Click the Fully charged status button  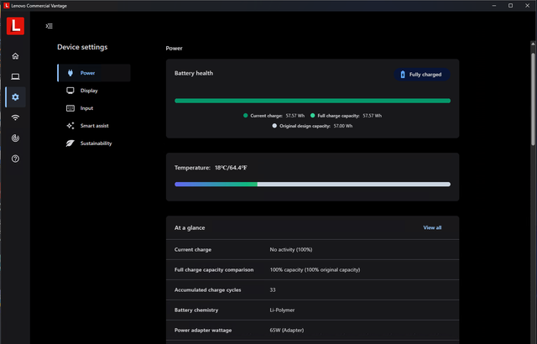click(422, 75)
